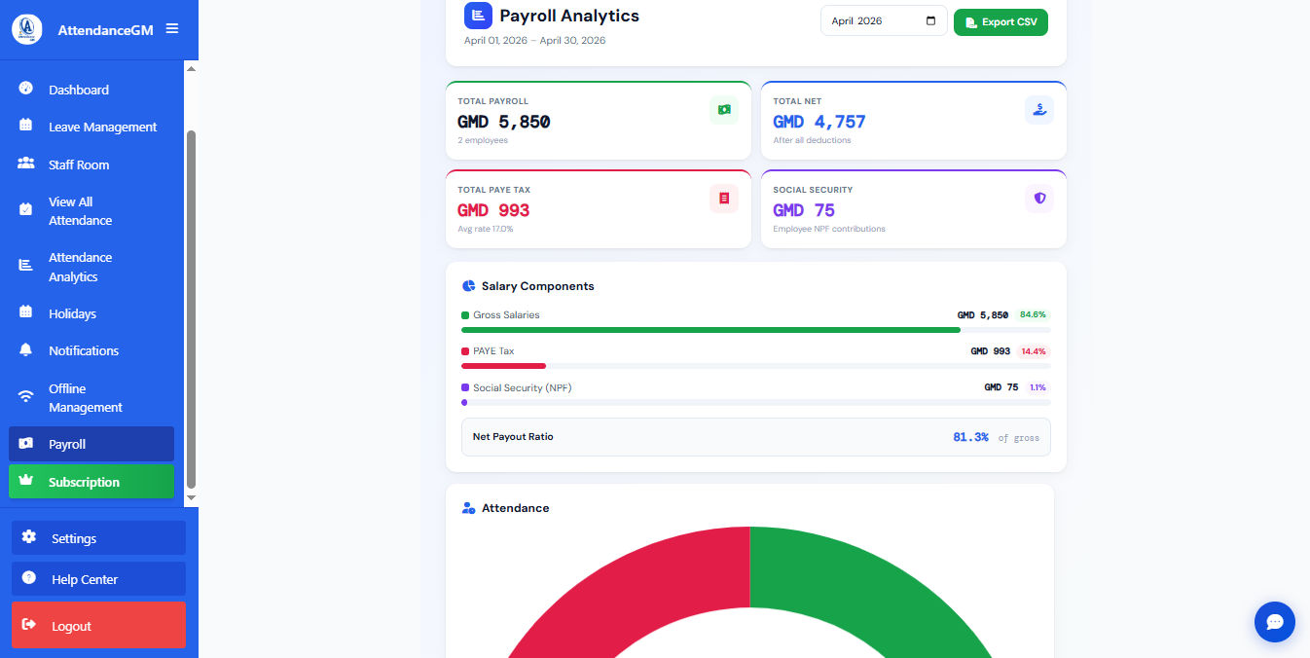The width and height of the screenshot is (1310, 658).
Task: Click the Total Payroll cash icon
Action: pos(724,110)
